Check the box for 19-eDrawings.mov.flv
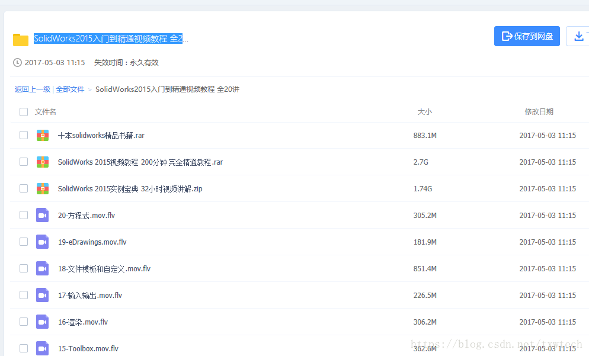 coord(24,242)
